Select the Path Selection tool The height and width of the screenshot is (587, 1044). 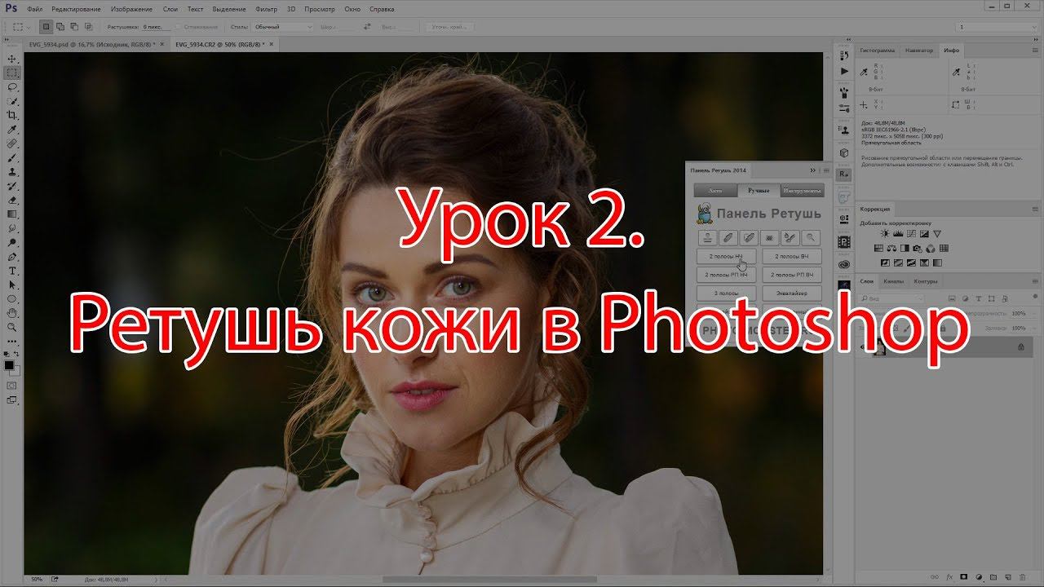tap(12, 285)
